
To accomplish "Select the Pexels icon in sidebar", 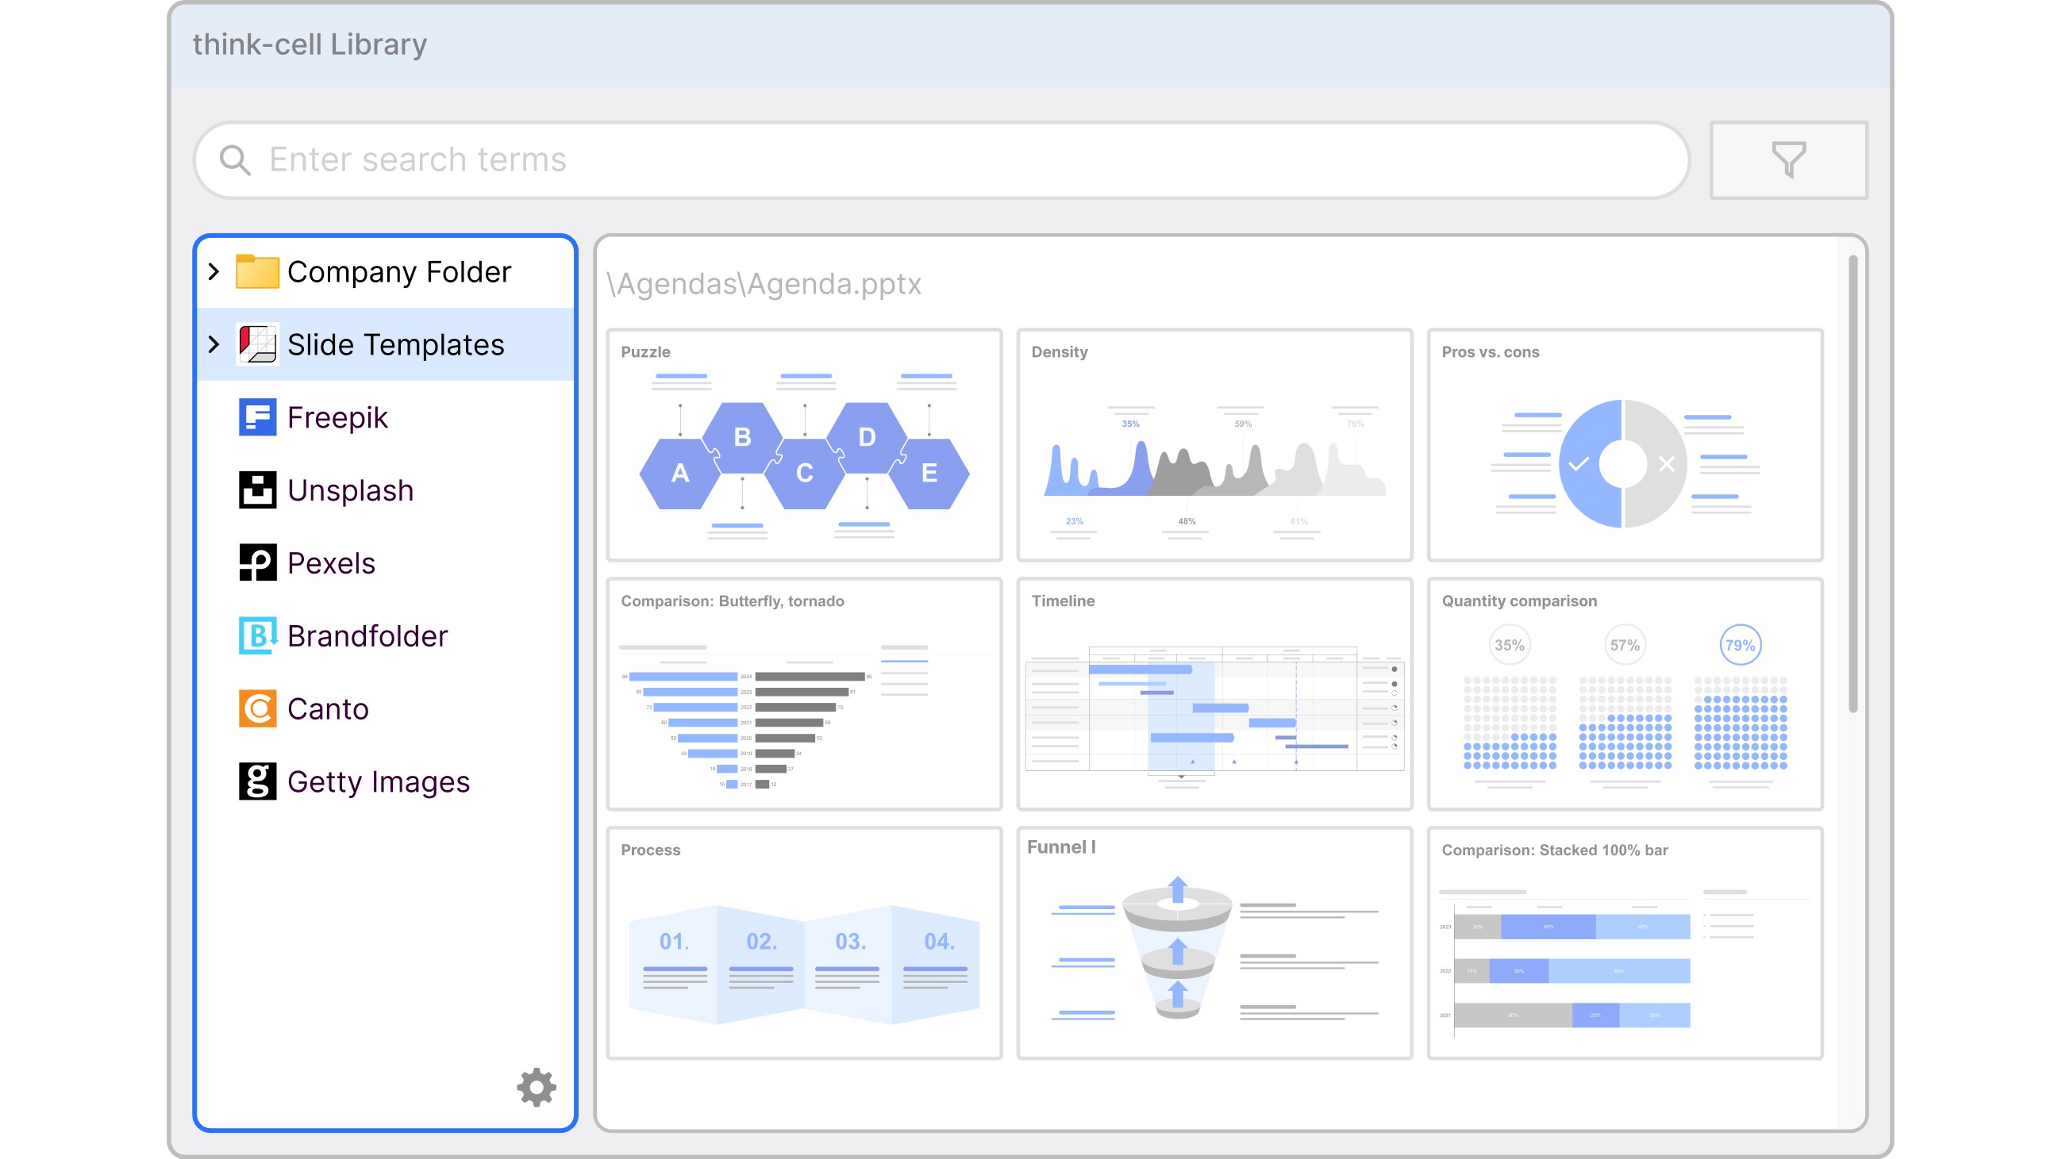I will pos(257,563).
